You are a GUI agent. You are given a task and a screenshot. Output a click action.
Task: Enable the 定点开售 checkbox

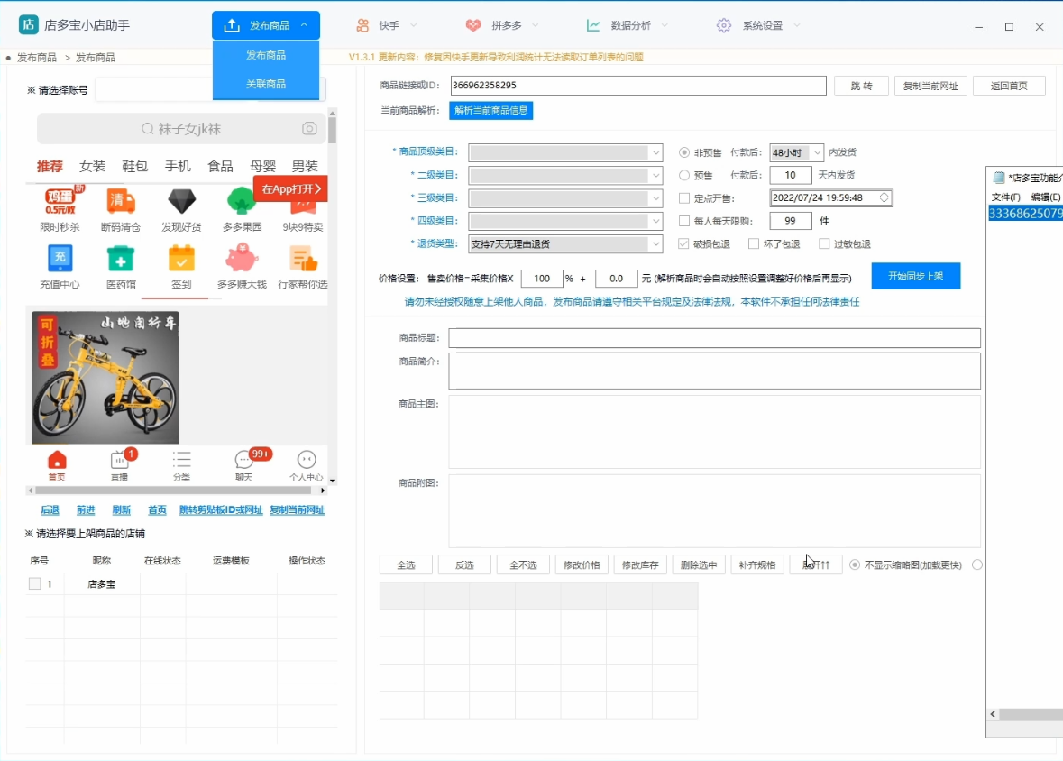click(683, 197)
